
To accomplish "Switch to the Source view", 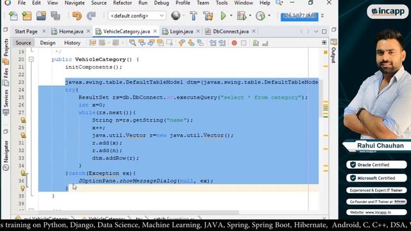I will 23,43.
